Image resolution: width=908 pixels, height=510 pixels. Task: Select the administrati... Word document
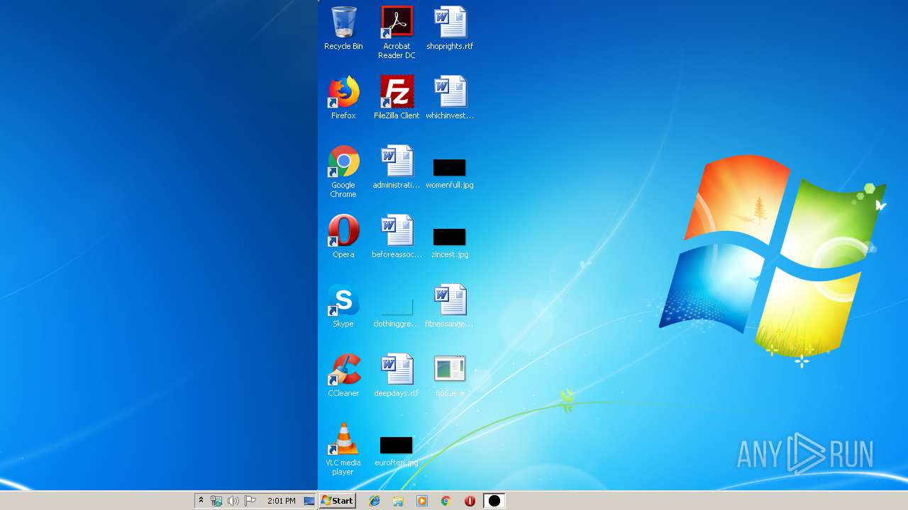click(x=397, y=167)
